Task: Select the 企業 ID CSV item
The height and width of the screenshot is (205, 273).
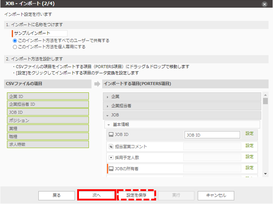Action: [48, 96]
